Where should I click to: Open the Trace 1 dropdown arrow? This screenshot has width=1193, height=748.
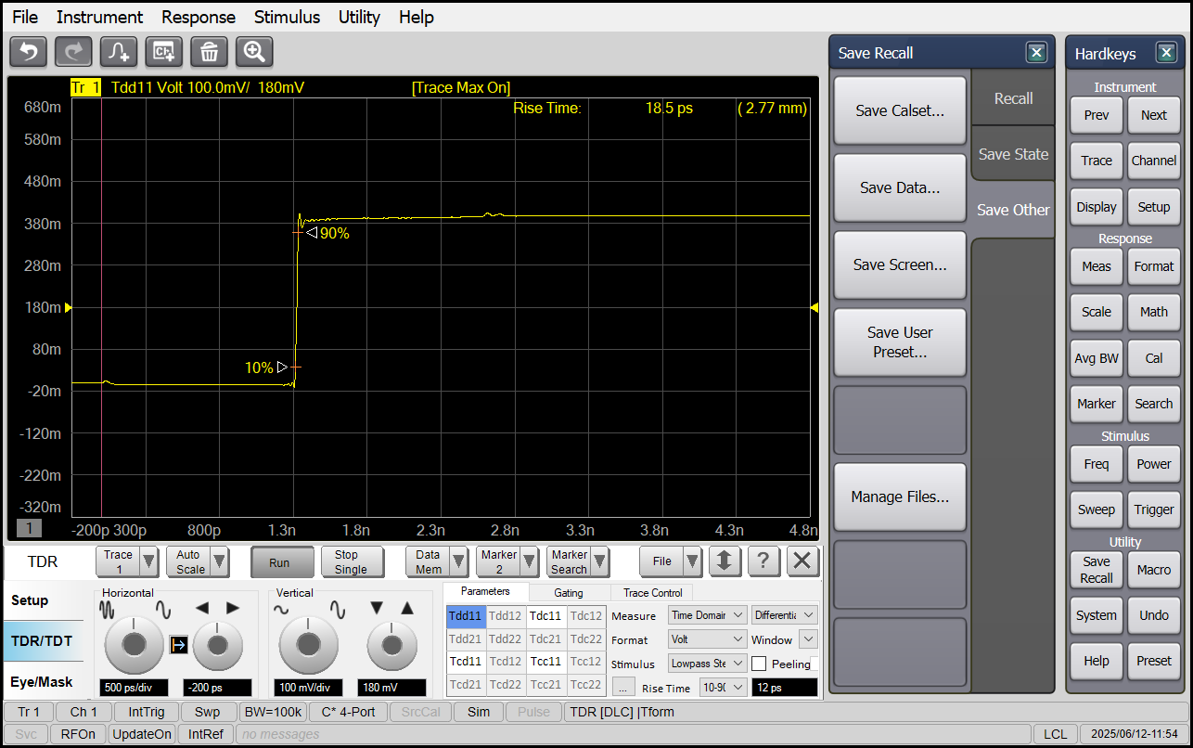[148, 561]
